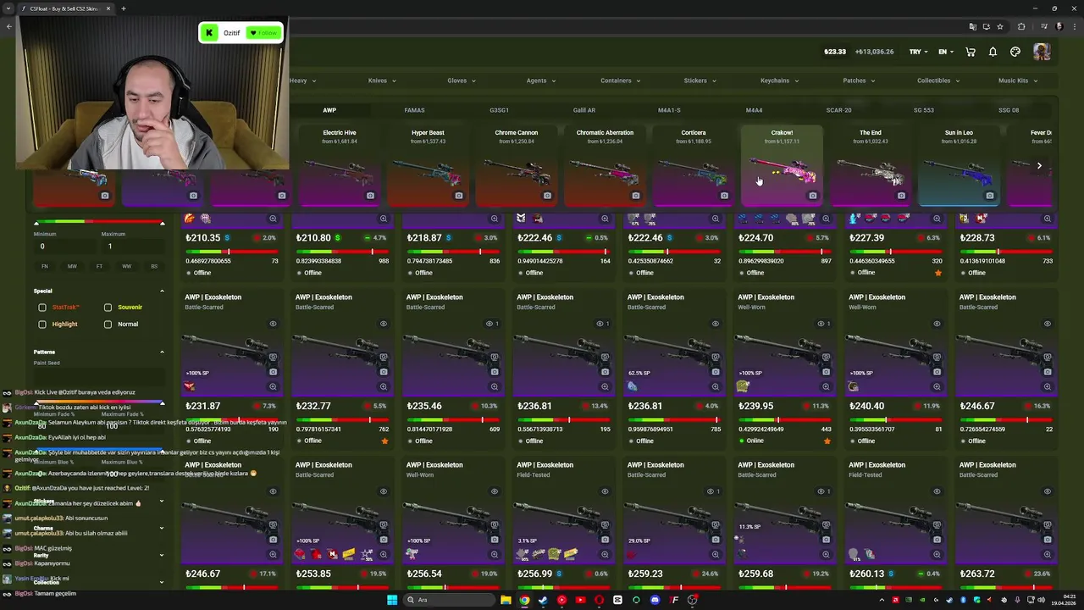Click orange star on ₺232.77 listing
Viewport: 1084px width, 610px height.
(385, 441)
